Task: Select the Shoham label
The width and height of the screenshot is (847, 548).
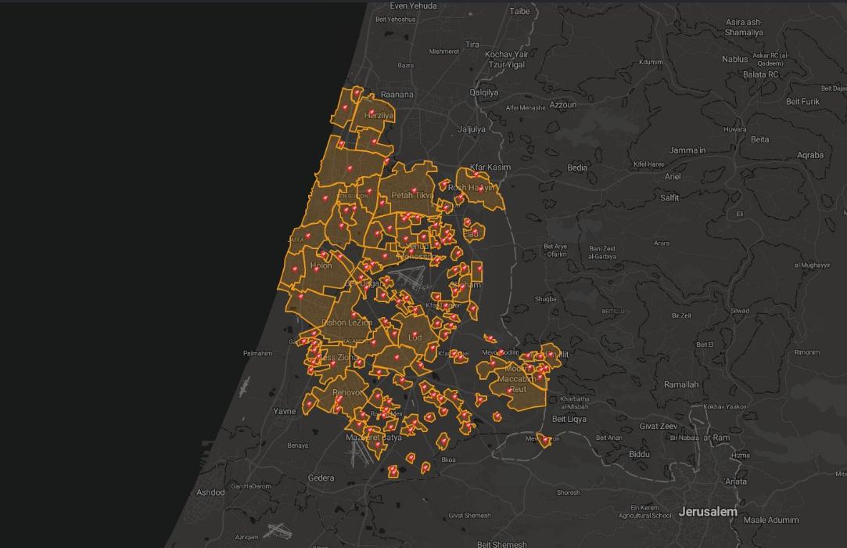Action: (465, 284)
